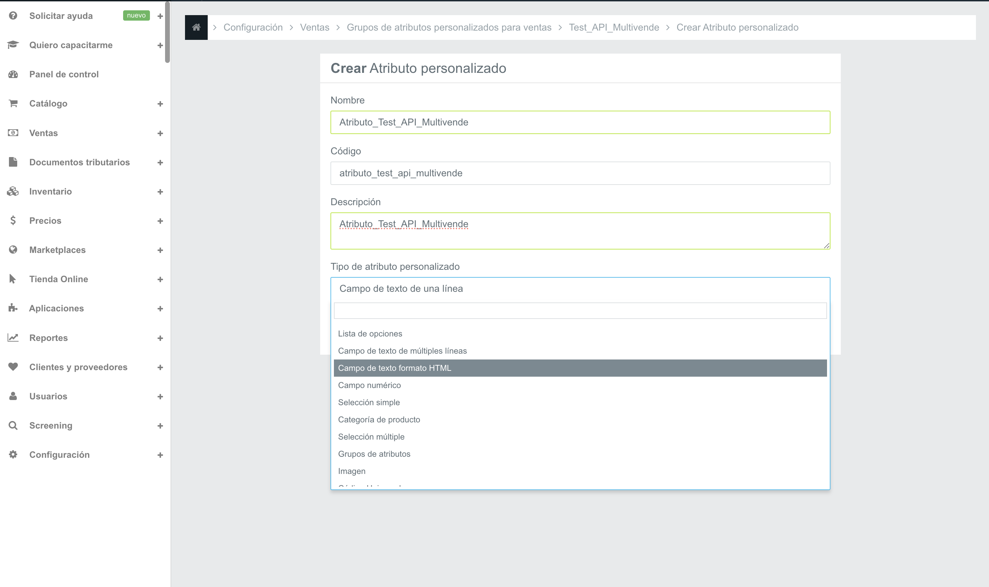989x587 pixels.
Task: Click the Inventario boxes icon
Action: (13, 191)
